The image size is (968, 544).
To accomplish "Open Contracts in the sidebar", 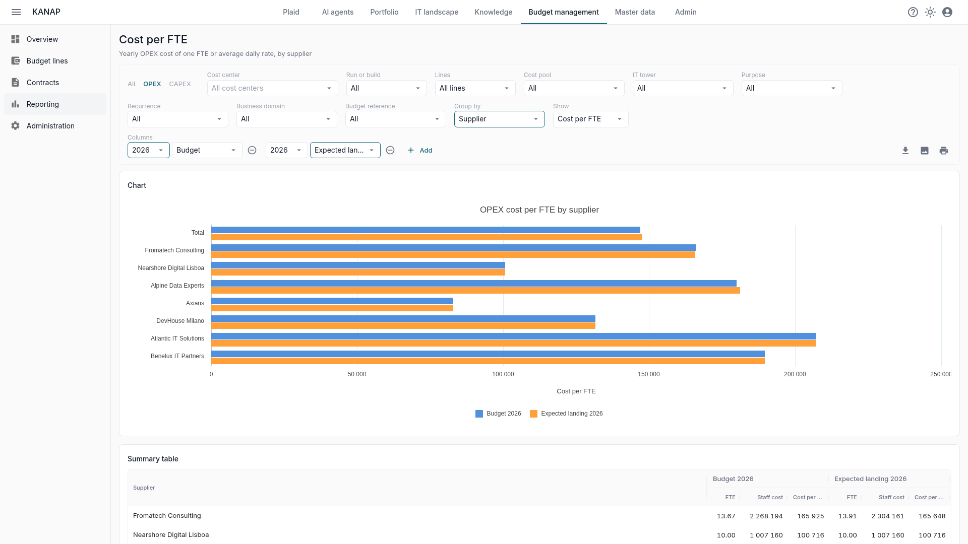I will pos(55,83).
